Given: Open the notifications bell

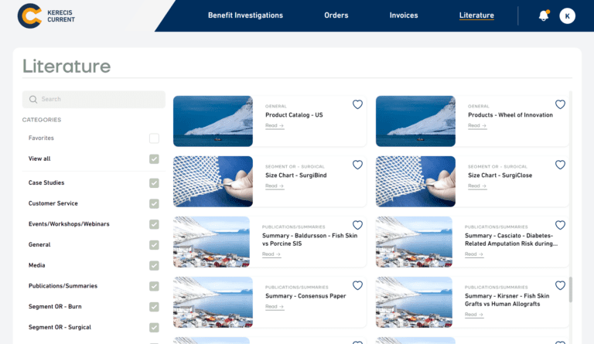Looking at the screenshot, I should tap(544, 15).
